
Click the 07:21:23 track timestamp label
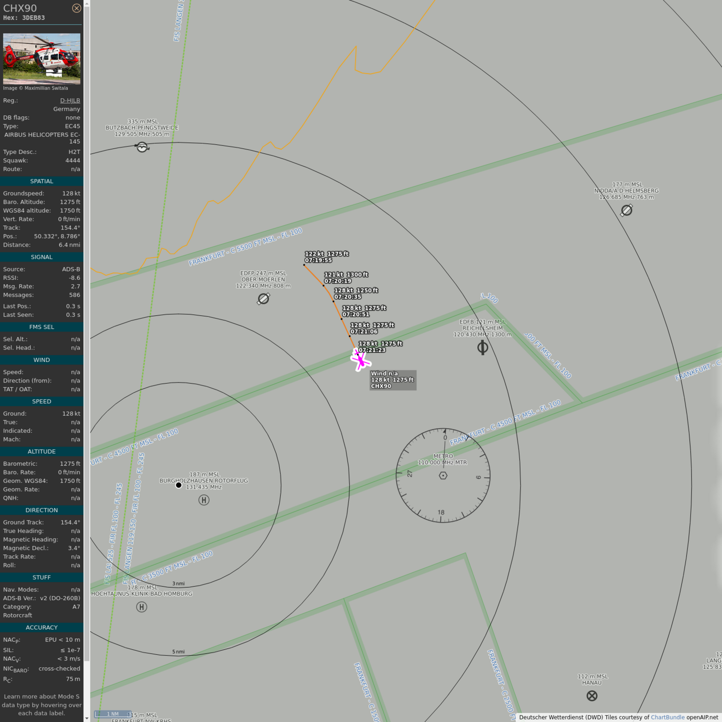point(372,350)
